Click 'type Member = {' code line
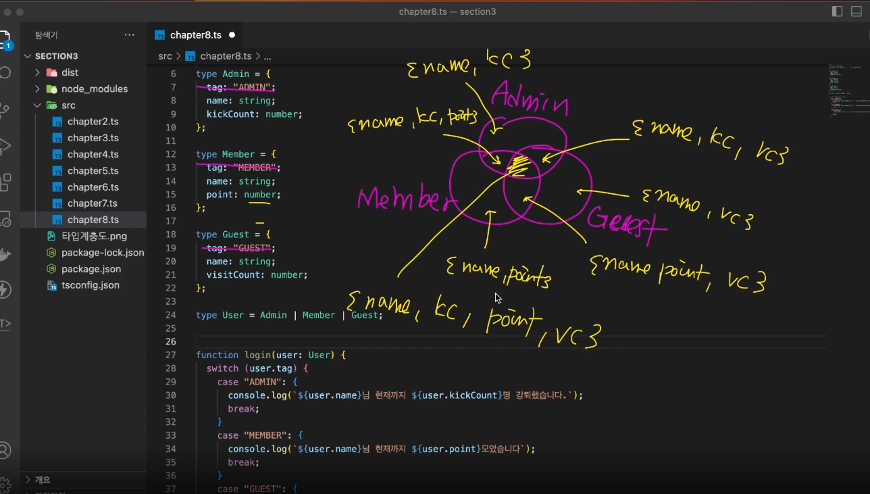Image resolution: width=870 pixels, height=494 pixels. [236, 154]
